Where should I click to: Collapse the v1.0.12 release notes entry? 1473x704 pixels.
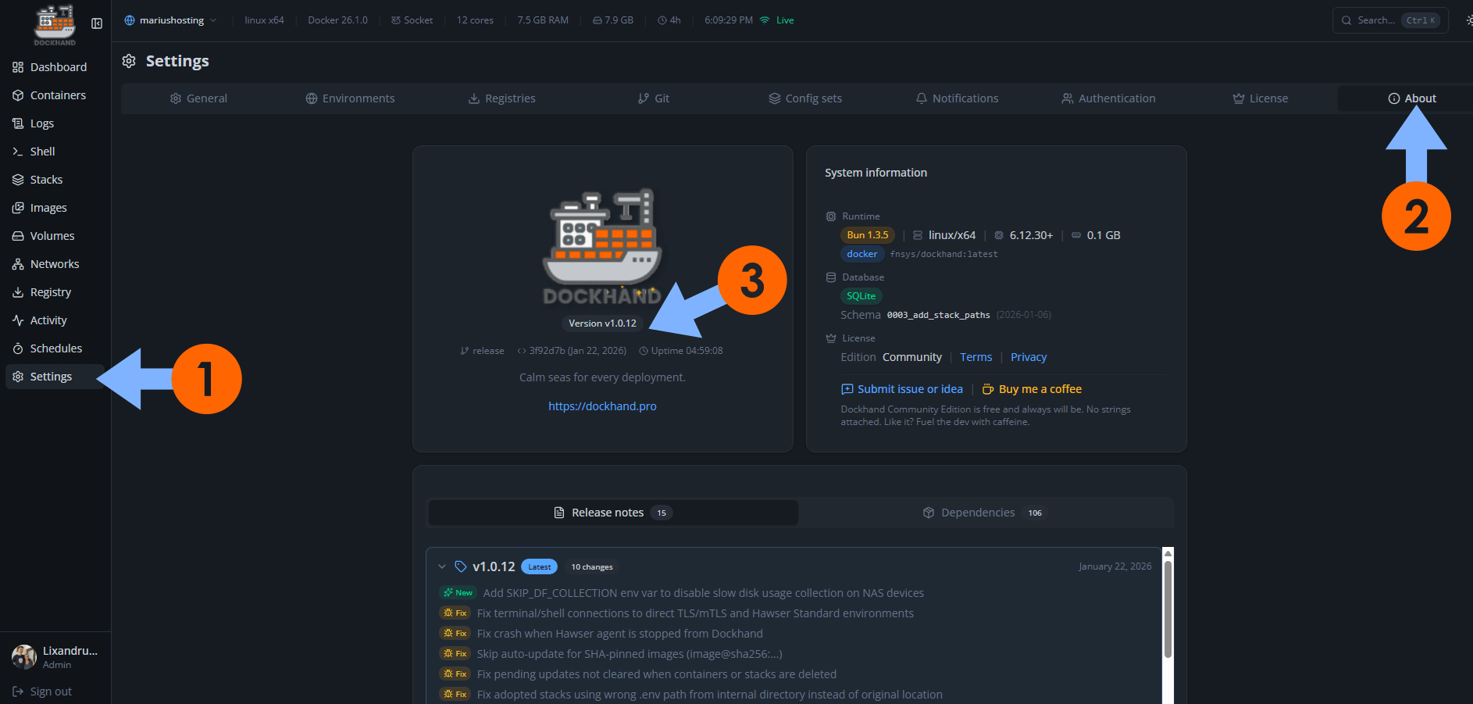443,566
